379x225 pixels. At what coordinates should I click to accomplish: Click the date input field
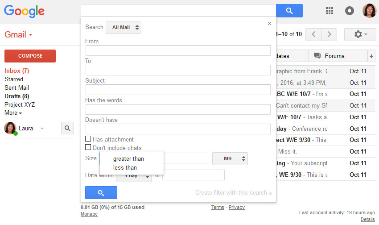point(194,175)
